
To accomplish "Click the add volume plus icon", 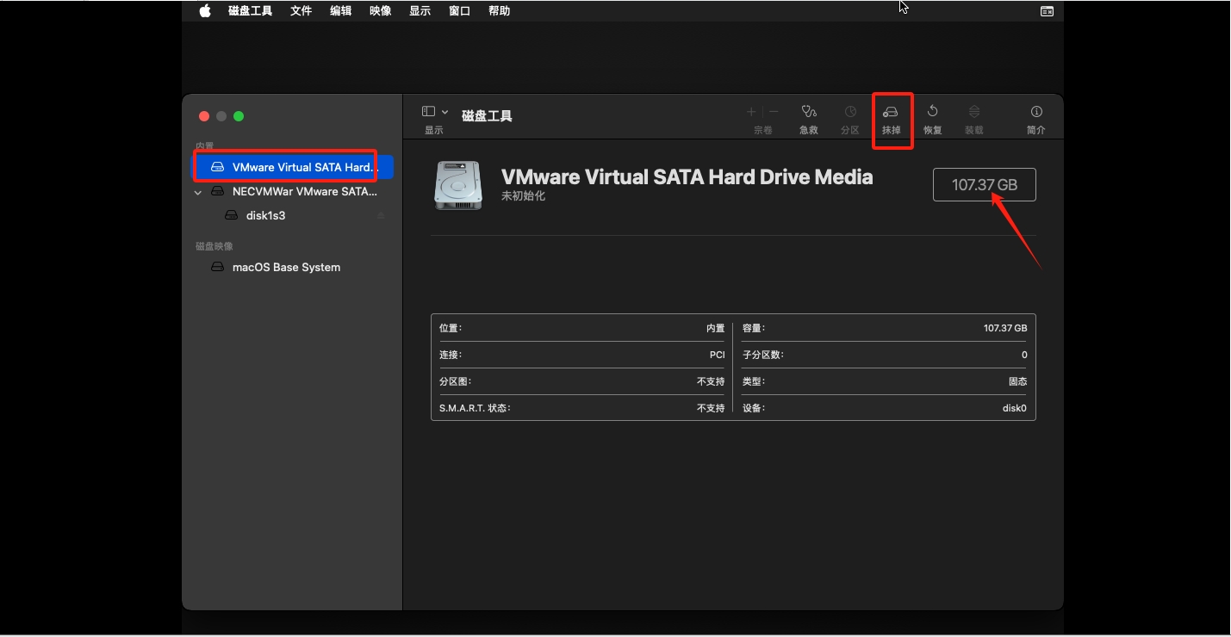I will tap(751, 112).
